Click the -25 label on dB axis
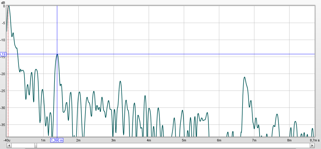This screenshot has width=321, height=149. click(3, 91)
